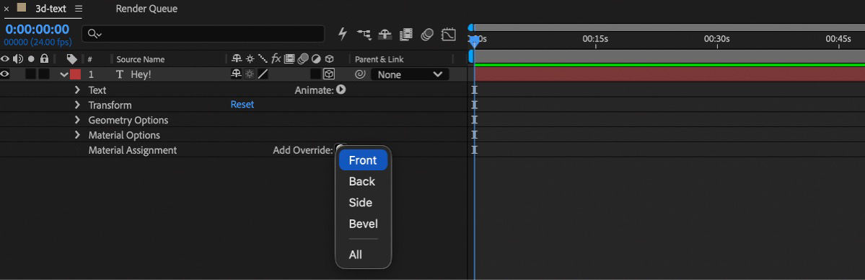Click the Parent & Link column header
Image resolution: width=865 pixels, height=280 pixels.
pyautogui.click(x=379, y=59)
